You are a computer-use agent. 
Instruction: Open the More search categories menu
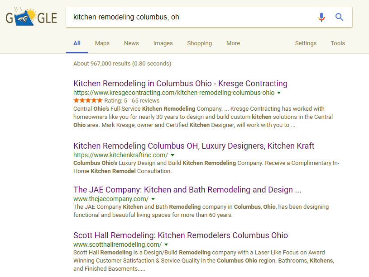233,43
